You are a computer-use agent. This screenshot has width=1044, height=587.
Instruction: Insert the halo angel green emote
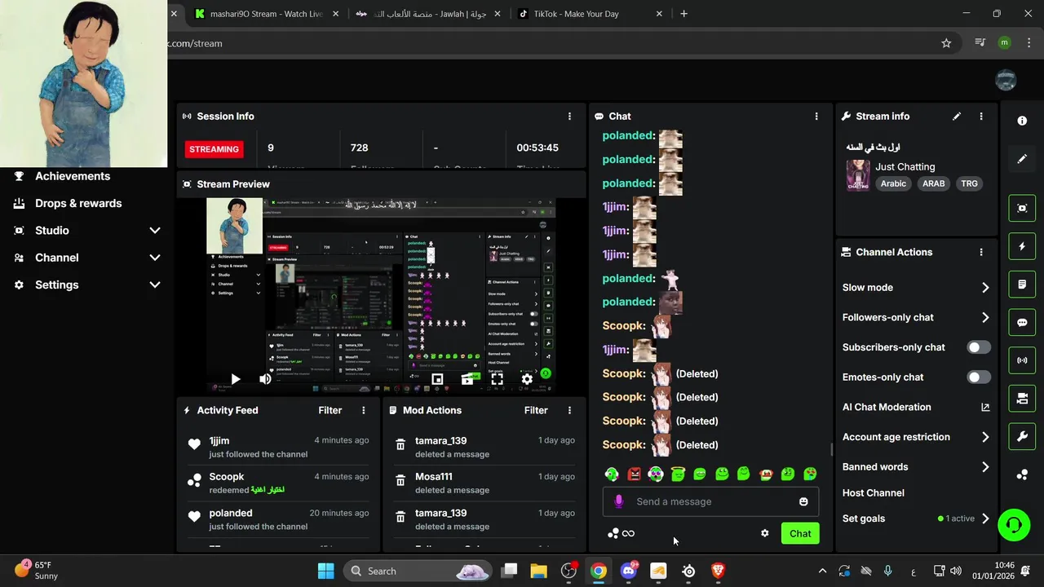pos(678,474)
